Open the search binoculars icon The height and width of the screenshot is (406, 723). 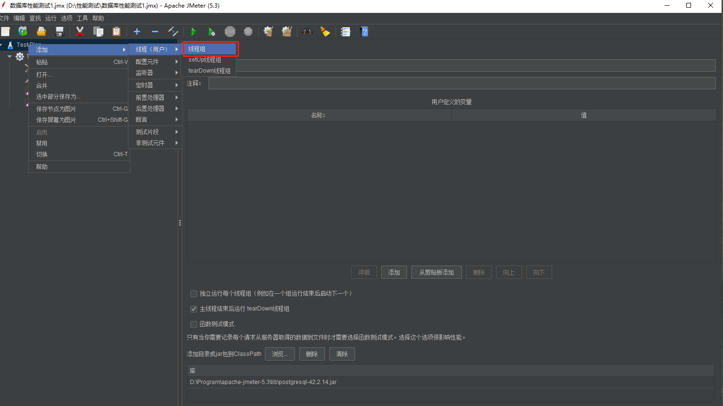point(307,32)
